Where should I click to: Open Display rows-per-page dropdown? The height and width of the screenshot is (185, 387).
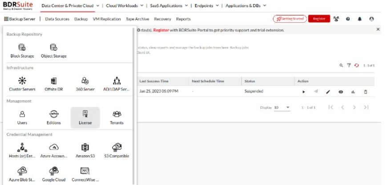[x=282, y=108]
